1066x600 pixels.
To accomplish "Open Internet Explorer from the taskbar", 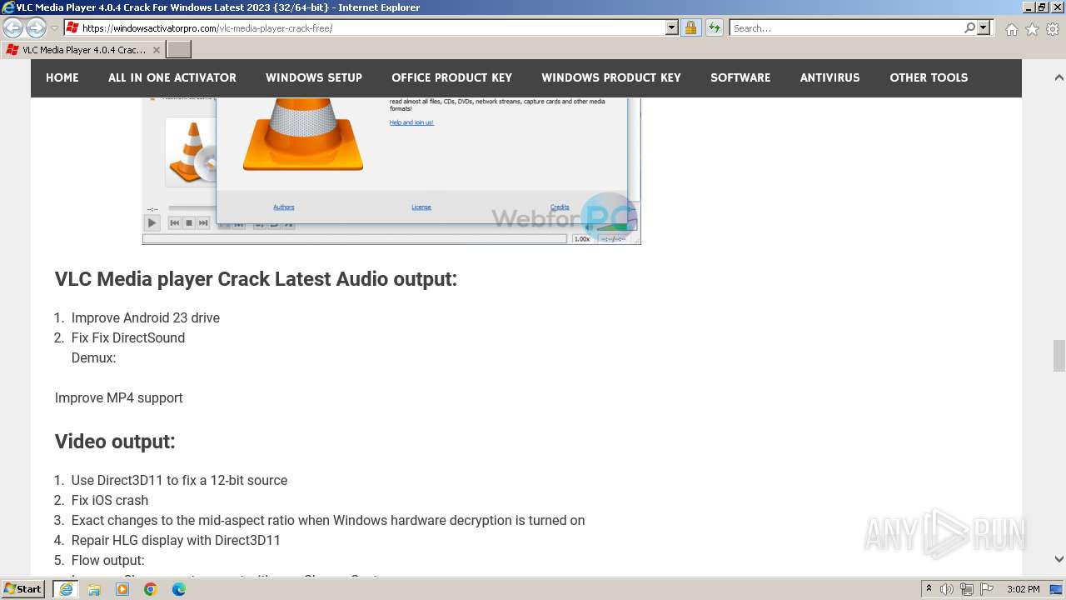I will pyautogui.click(x=66, y=589).
